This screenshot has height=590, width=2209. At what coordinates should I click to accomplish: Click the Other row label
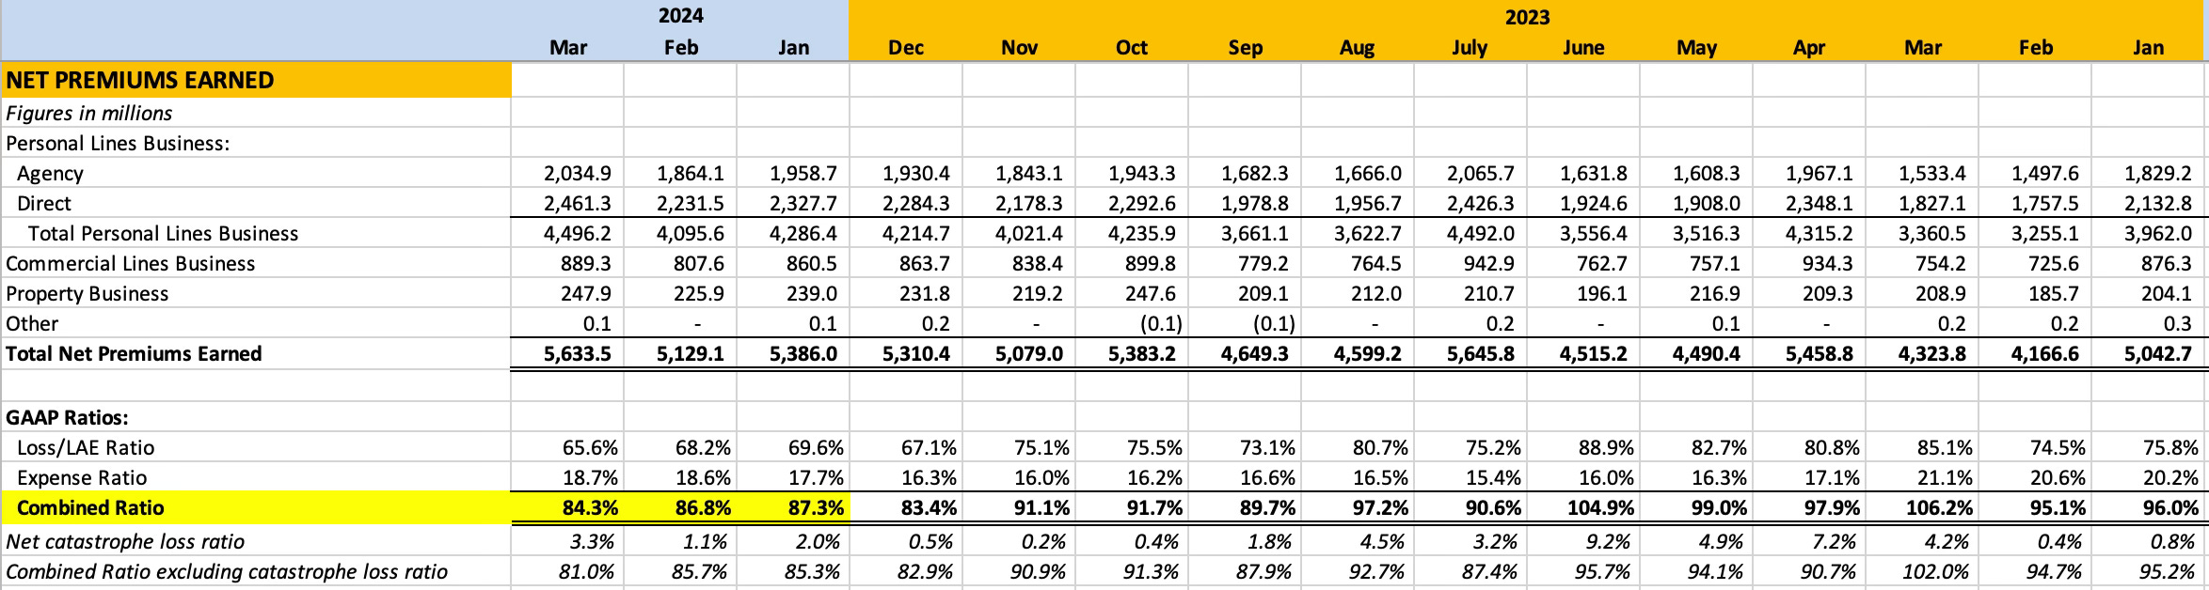pos(32,323)
